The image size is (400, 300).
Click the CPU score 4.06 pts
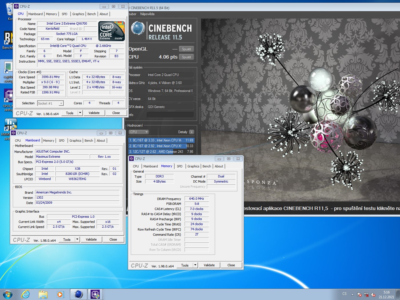pos(168,57)
